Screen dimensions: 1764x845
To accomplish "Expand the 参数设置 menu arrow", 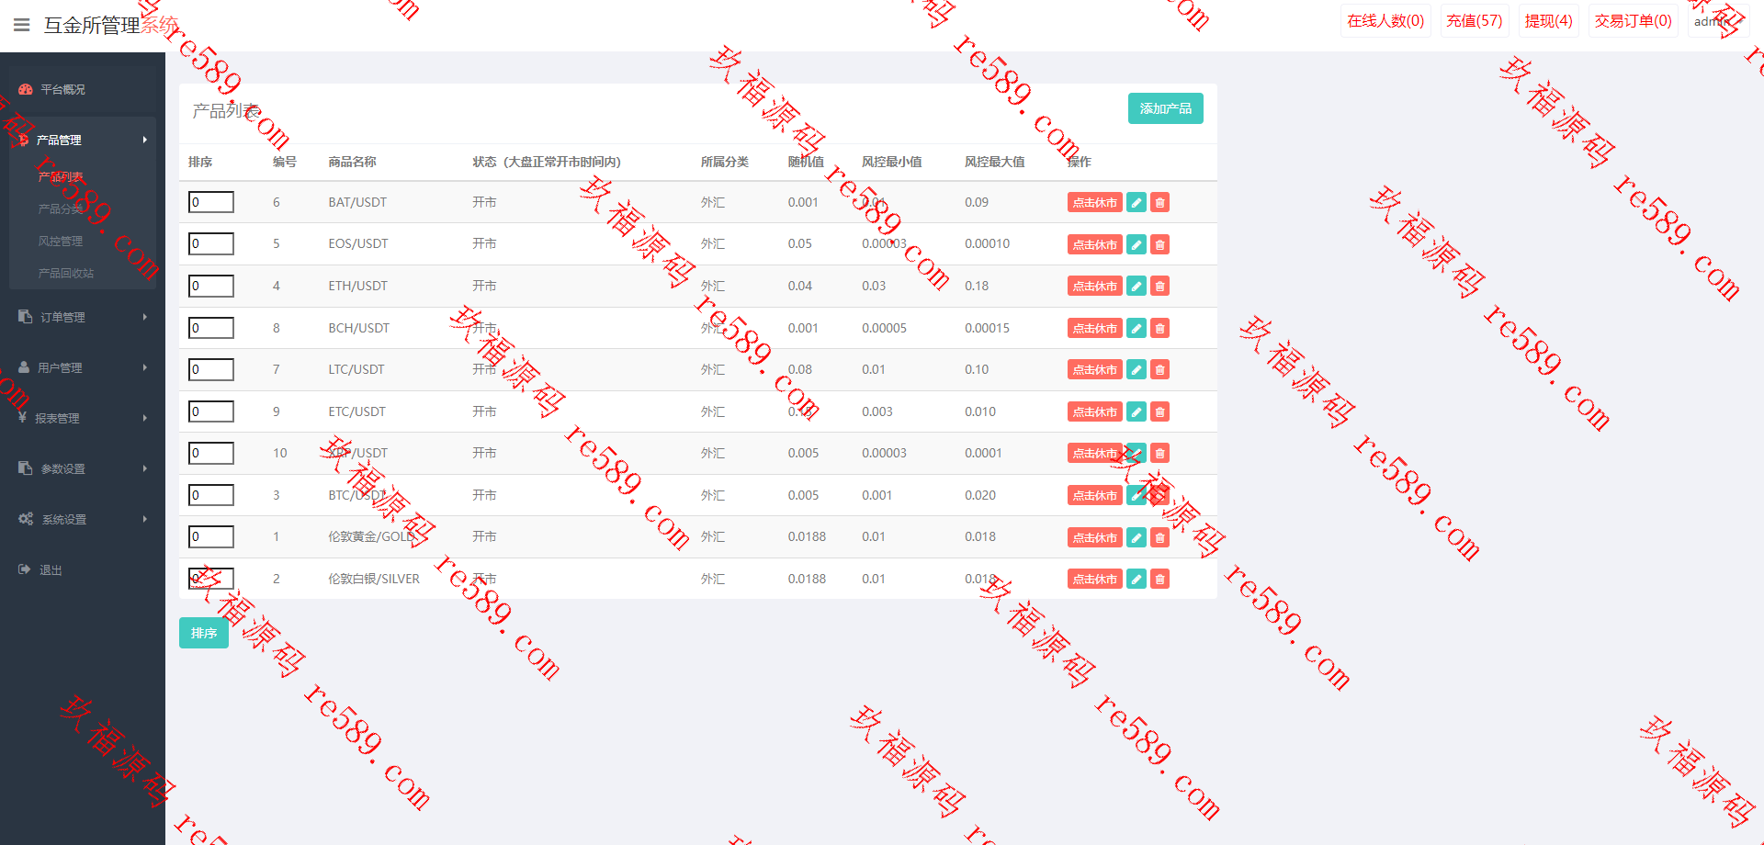I will (144, 468).
